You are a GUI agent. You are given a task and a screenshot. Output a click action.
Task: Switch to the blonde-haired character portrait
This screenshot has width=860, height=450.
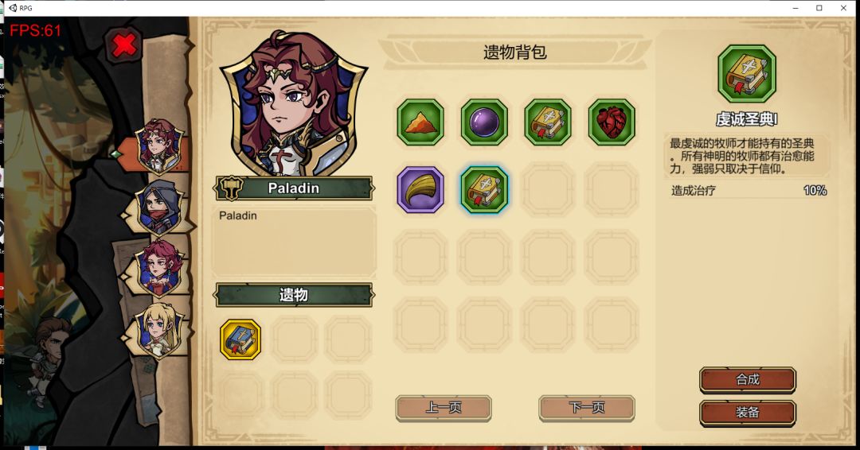pos(159,331)
